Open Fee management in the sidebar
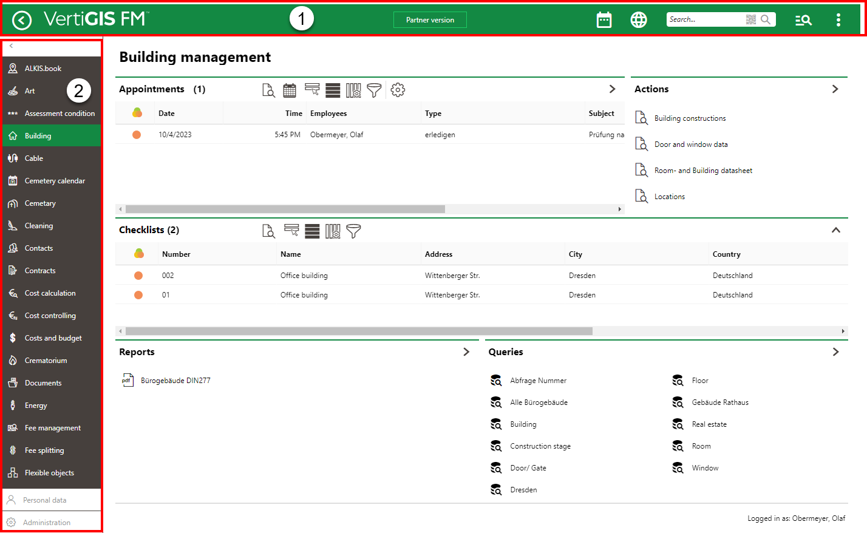867x533 pixels. point(52,428)
